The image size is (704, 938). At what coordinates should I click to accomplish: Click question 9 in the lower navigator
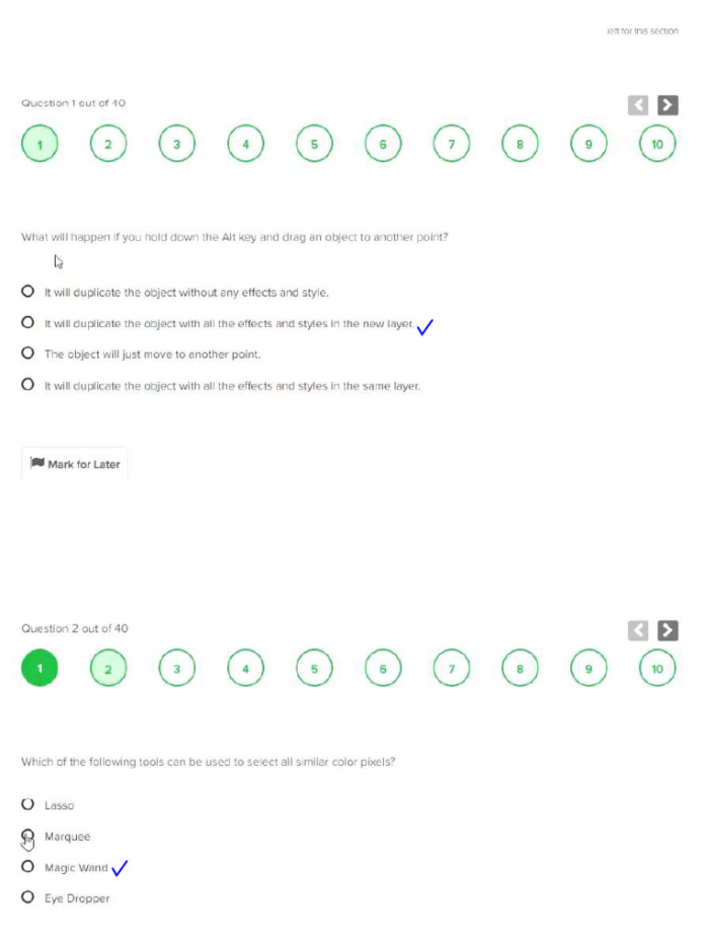click(x=588, y=668)
